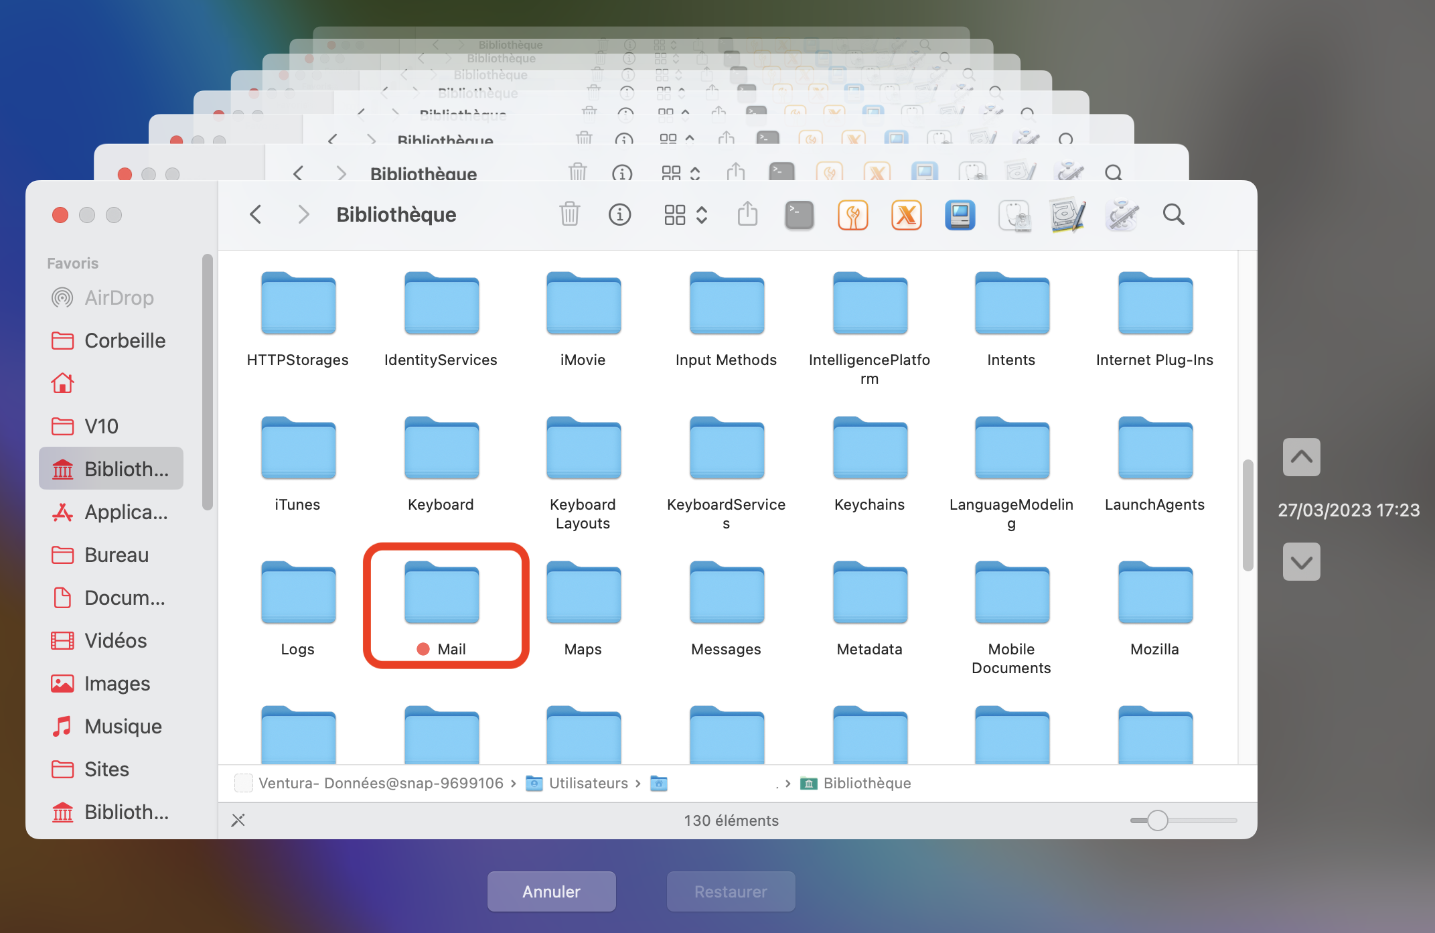Click the trash icon in the toolbar

pyautogui.click(x=569, y=214)
